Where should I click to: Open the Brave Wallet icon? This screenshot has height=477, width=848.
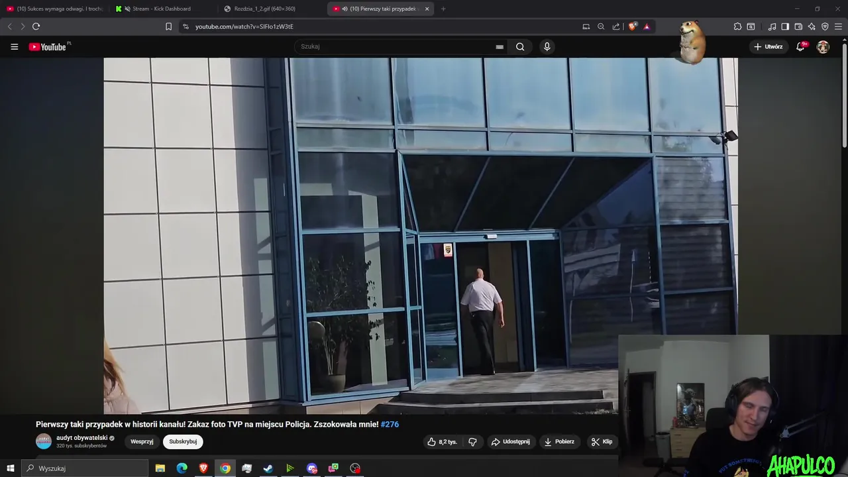click(798, 26)
